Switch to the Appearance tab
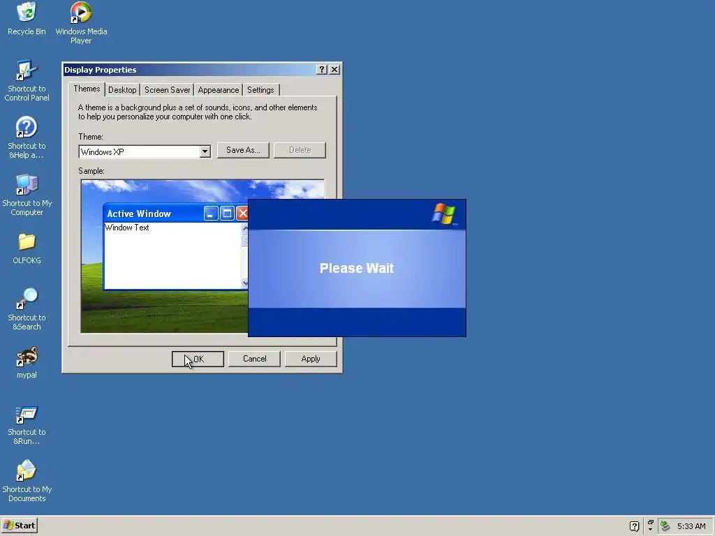This screenshot has width=715, height=536. [219, 90]
